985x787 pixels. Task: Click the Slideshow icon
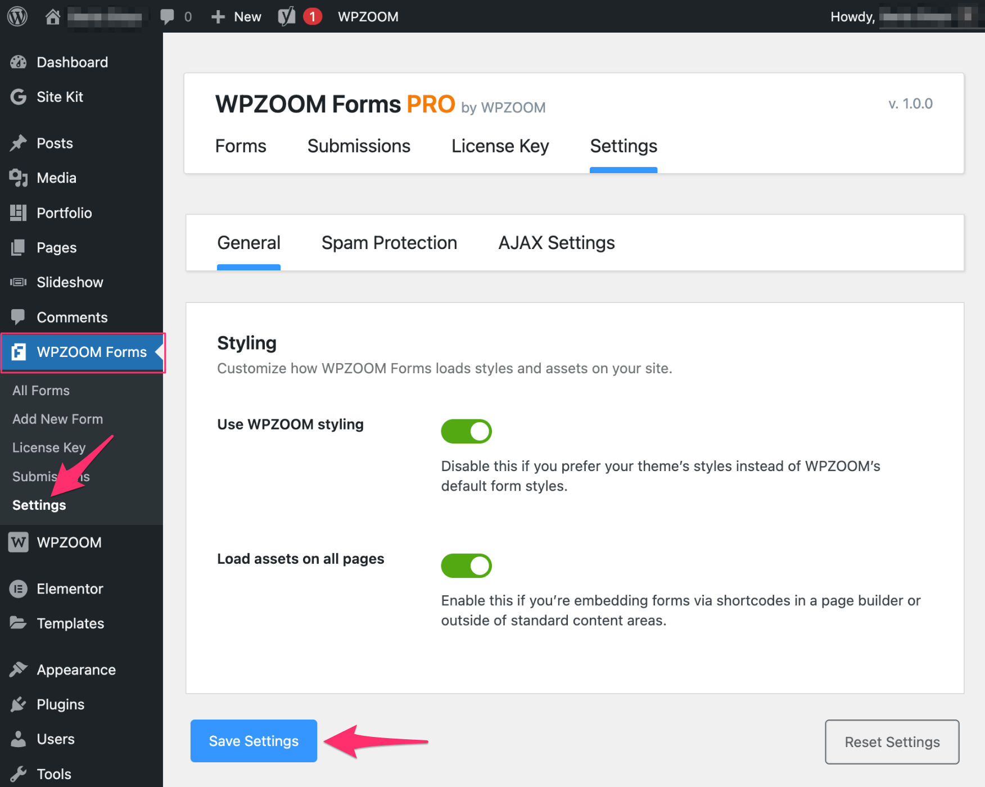[19, 282]
